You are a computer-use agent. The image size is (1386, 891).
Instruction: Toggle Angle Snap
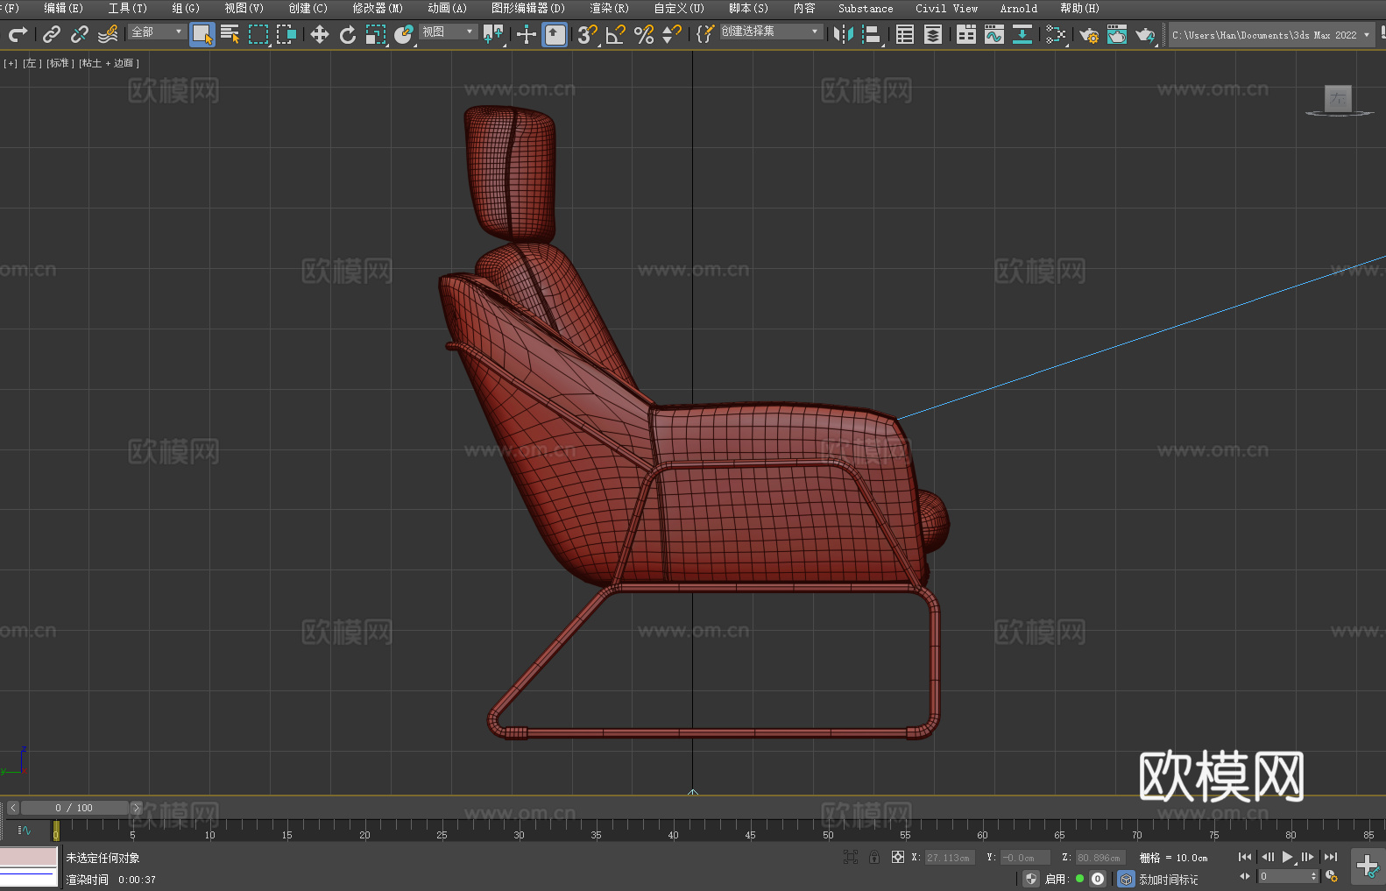click(616, 34)
